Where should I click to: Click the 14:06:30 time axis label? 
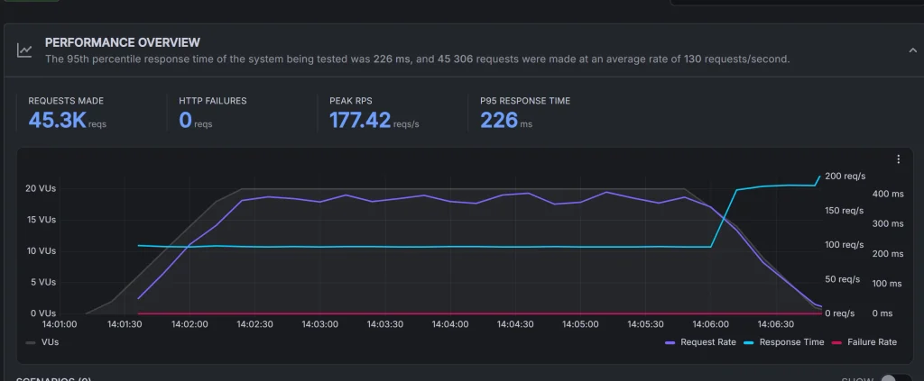click(x=775, y=324)
